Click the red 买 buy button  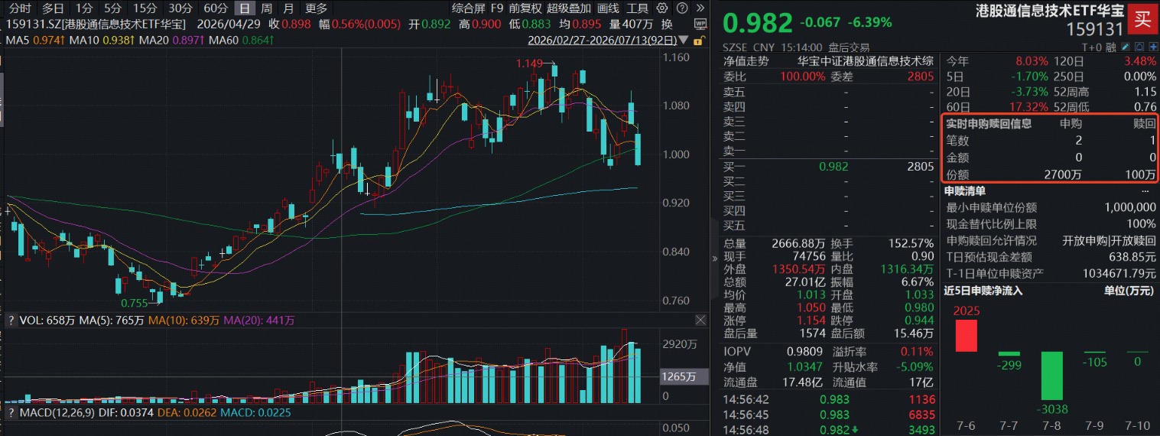1142,18
